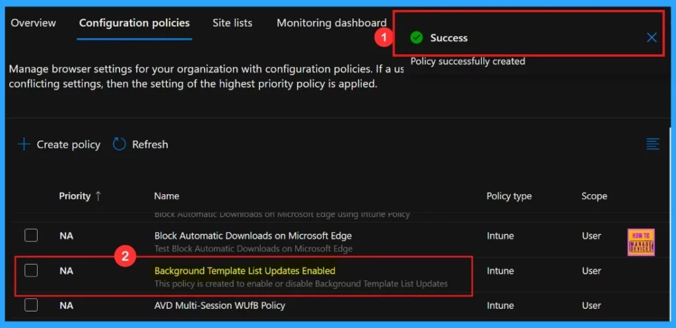Open the column options list icon
This screenshot has width=676, height=328.
(653, 144)
